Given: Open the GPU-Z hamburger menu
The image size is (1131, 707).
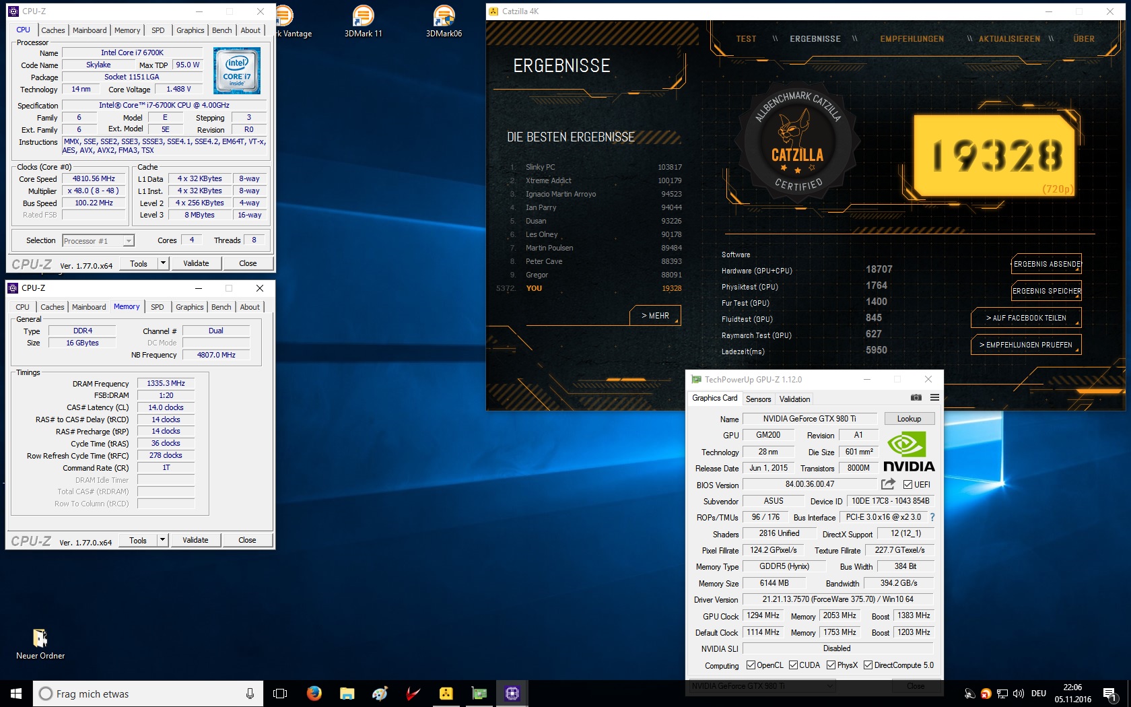Looking at the screenshot, I should click(x=934, y=398).
